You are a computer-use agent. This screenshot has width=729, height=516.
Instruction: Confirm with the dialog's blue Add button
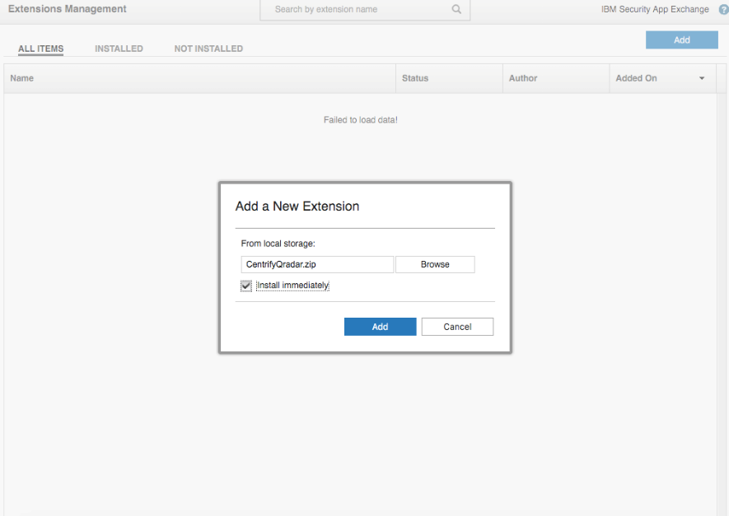click(x=380, y=327)
